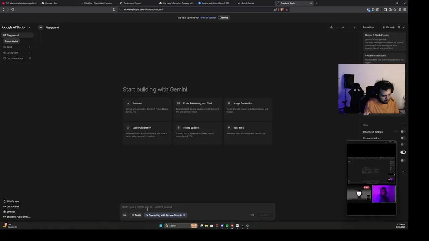Focus the prompt text input field
The height and width of the screenshot is (241, 429).
point(197,207)
